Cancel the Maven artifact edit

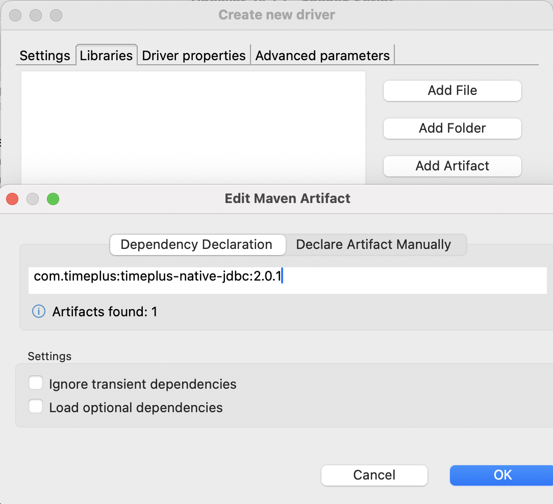click(374, 475)
